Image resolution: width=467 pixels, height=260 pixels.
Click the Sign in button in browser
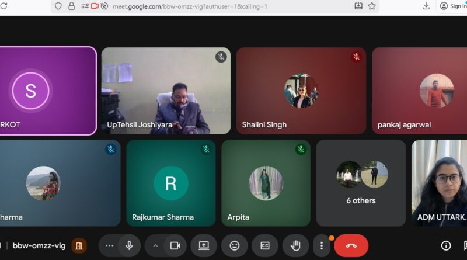click(x=453, y=6)
